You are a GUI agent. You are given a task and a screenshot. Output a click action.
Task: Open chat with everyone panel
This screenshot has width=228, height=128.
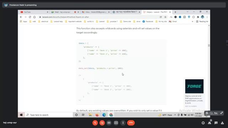click(216, 123)
